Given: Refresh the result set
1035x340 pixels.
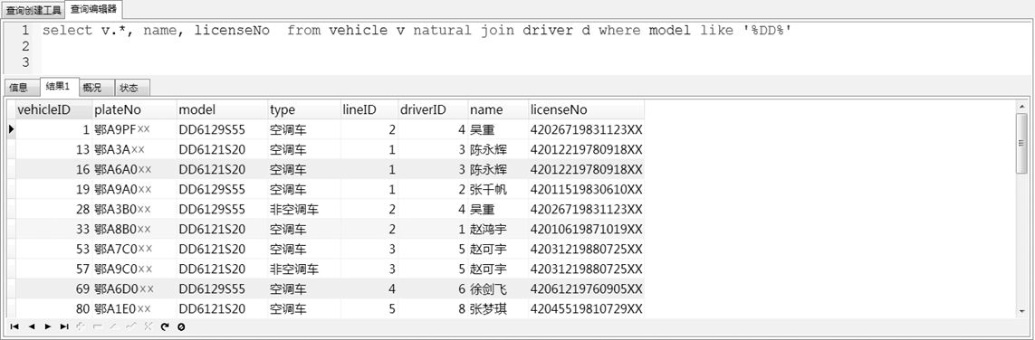Looking at the screenshot, I should click(165, 326).
